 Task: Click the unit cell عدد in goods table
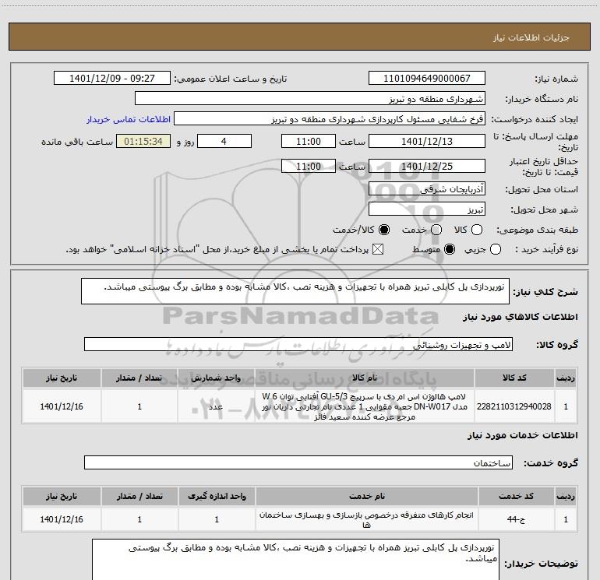pos(216,406)
